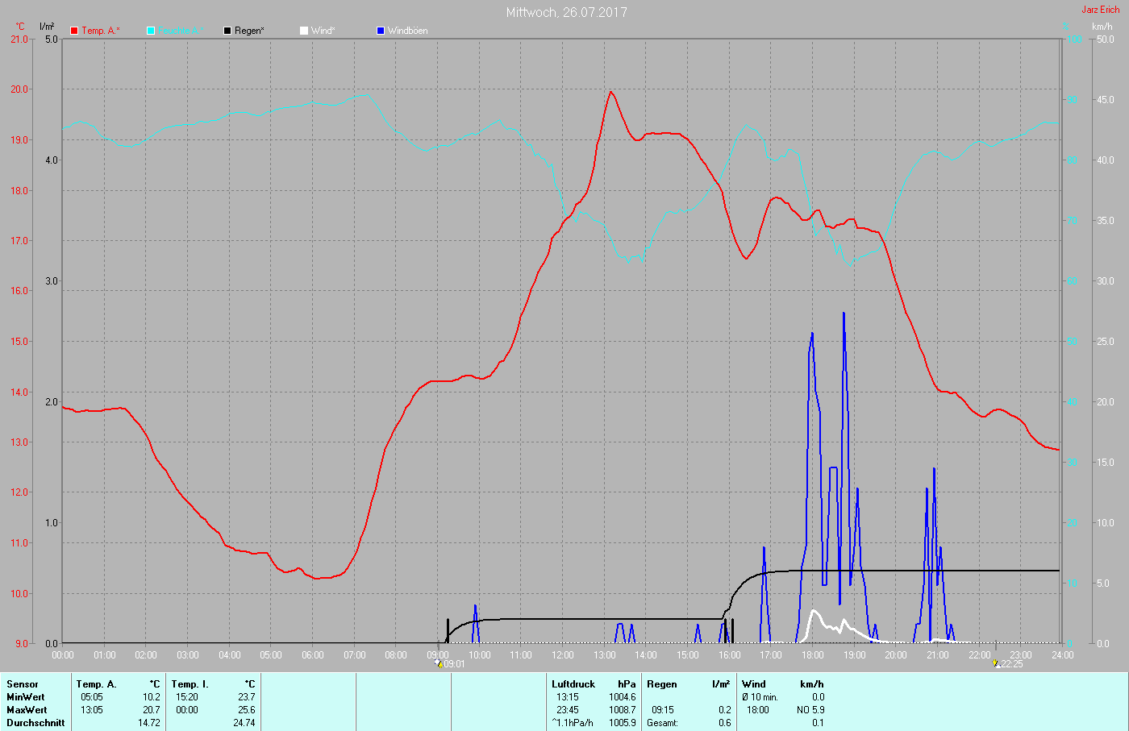Click the '13:05' maximum temperature time

click(92, 710)
